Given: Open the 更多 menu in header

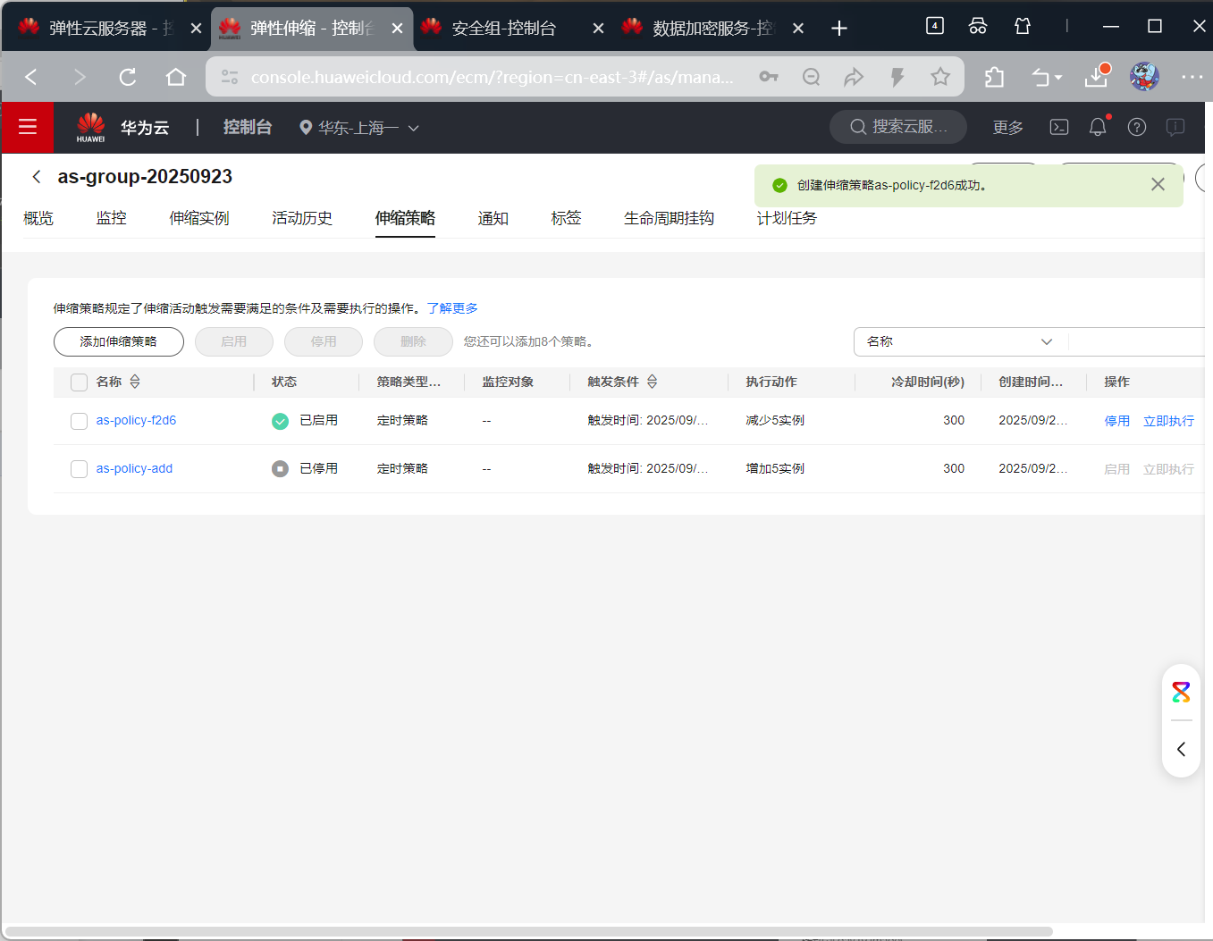Looking at the screenshot, I should click(1008, 127).
